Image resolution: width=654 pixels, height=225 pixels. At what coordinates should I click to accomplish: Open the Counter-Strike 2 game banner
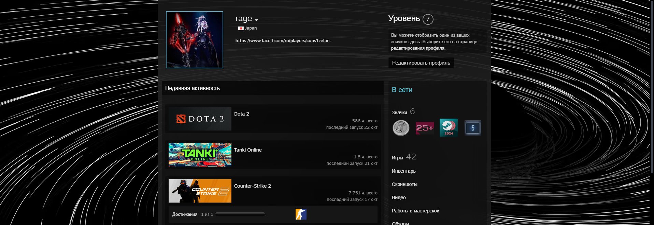(x=200, y=191)
